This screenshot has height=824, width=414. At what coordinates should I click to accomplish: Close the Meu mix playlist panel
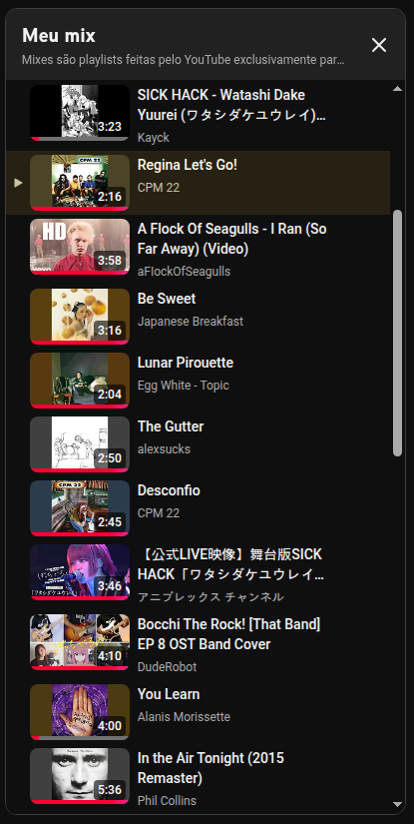(379, 45)
